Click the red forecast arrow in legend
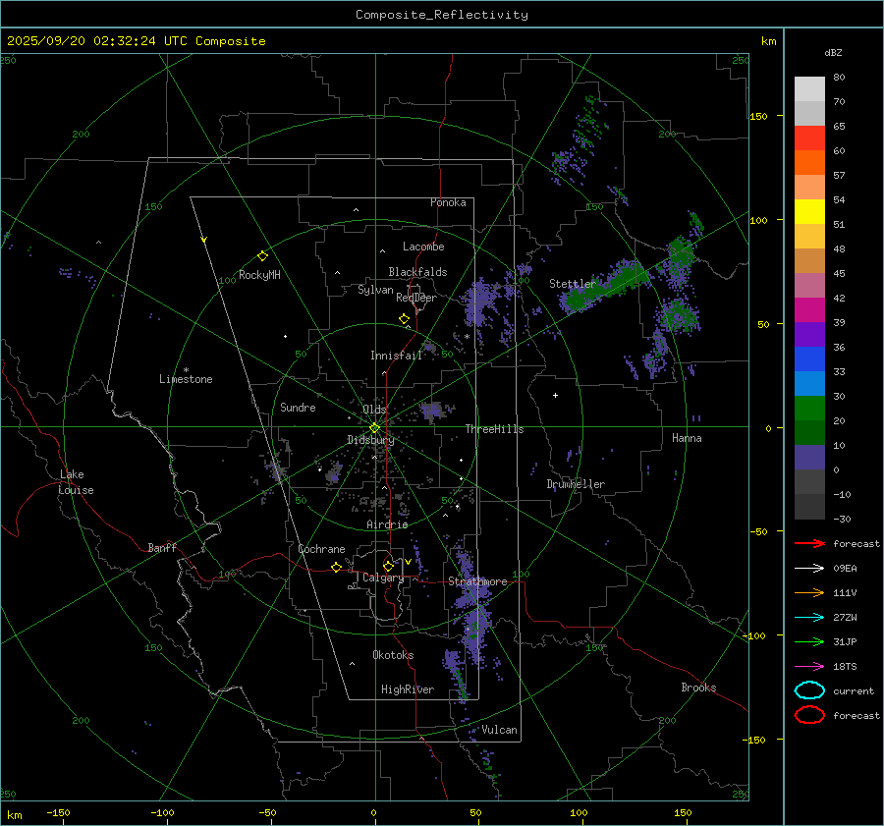The width and height of the screenshot is (884, 826). click(x=809, y=543)
